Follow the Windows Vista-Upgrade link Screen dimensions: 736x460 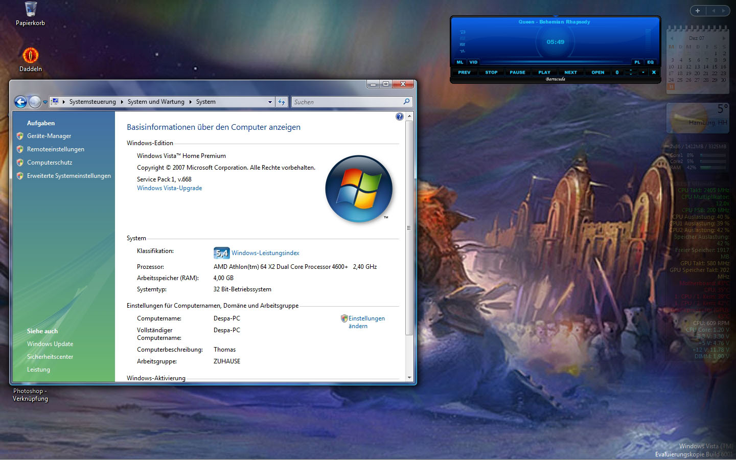(169, 188)
